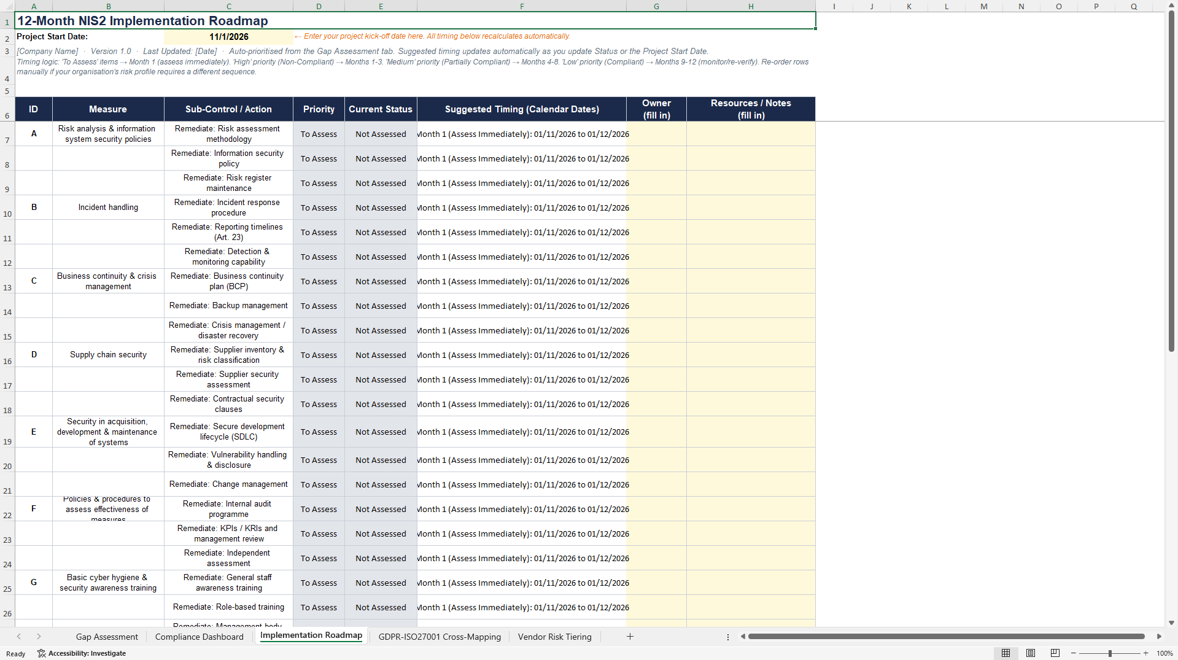Adjust the zoom slider handle
This screenshot has width=1178, height=660.
click(1110, 653)
